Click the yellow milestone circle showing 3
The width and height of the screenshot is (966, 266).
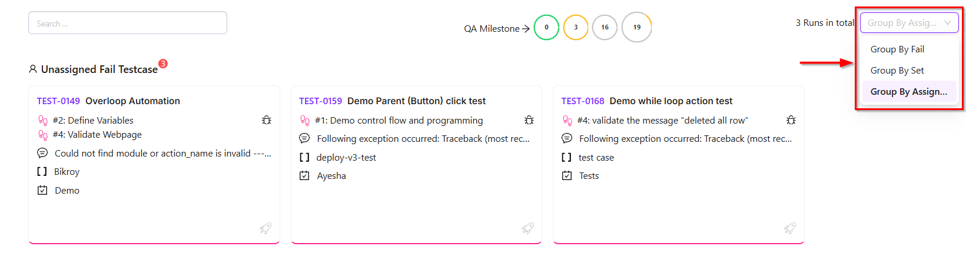click(576, 27)
